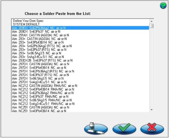Select Aim NC251 CASTIN (AG03A) NC row
Image resolution: width=169 pixels, height=138 pixels.
coord(80,107)
